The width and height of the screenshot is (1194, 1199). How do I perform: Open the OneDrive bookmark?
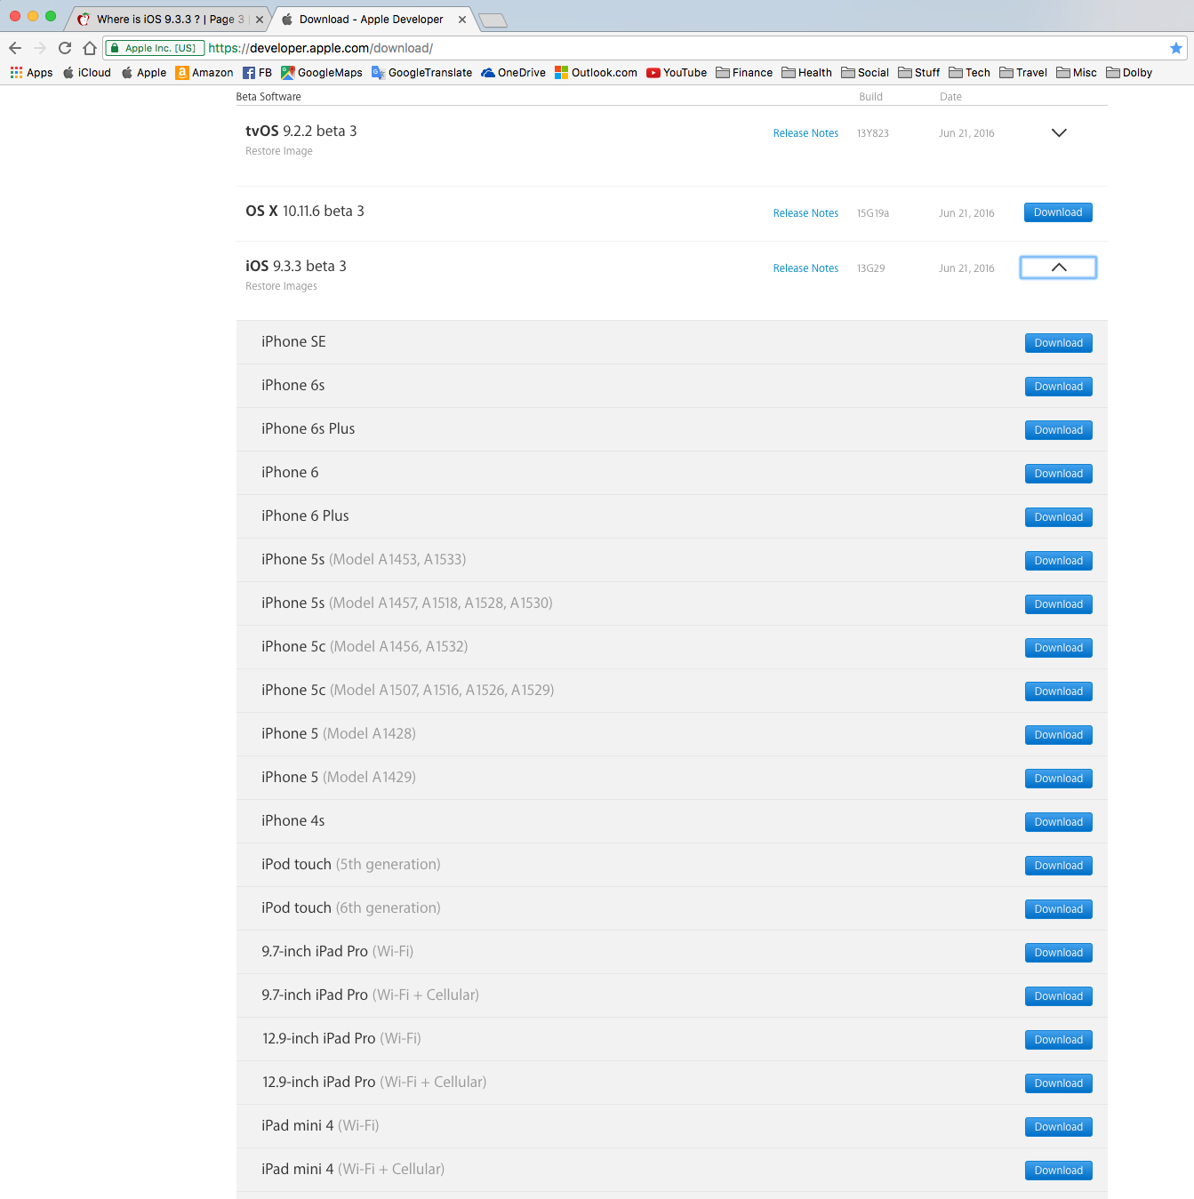click(514, 73)
